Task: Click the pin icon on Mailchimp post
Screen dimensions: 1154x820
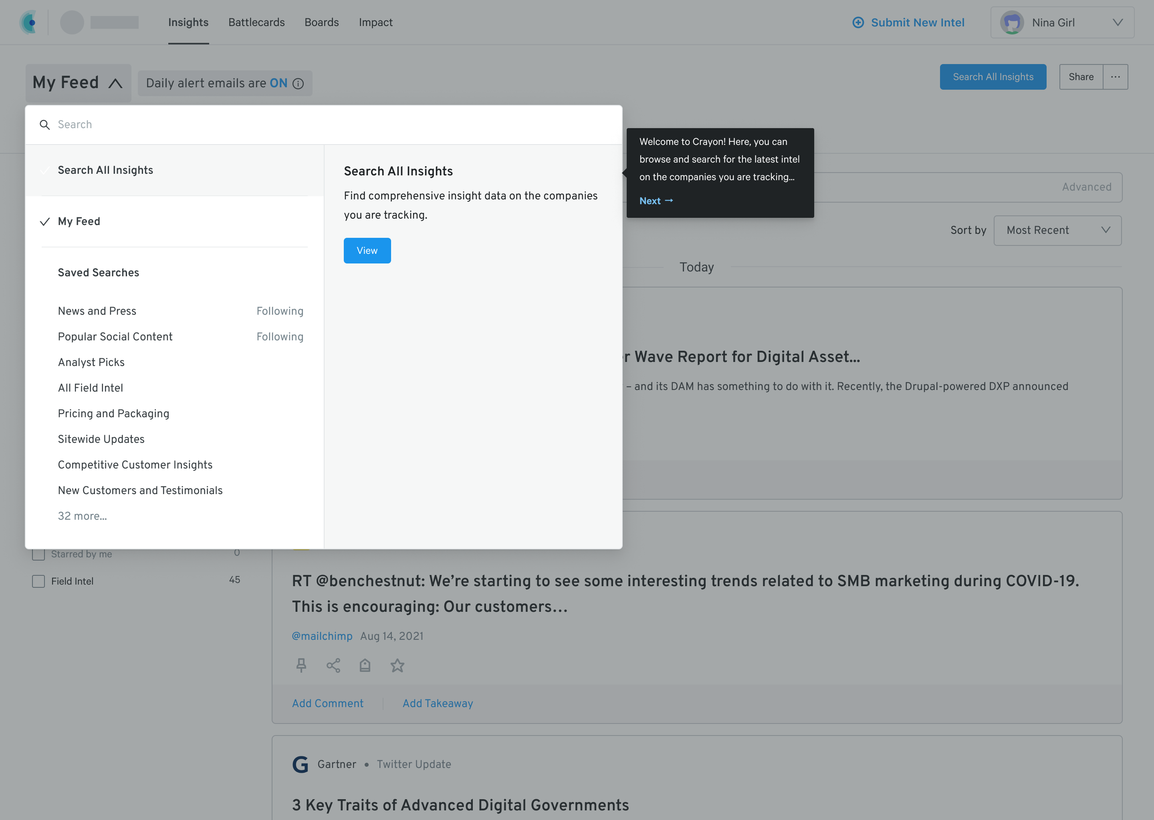Action: (x=301, y=665)
